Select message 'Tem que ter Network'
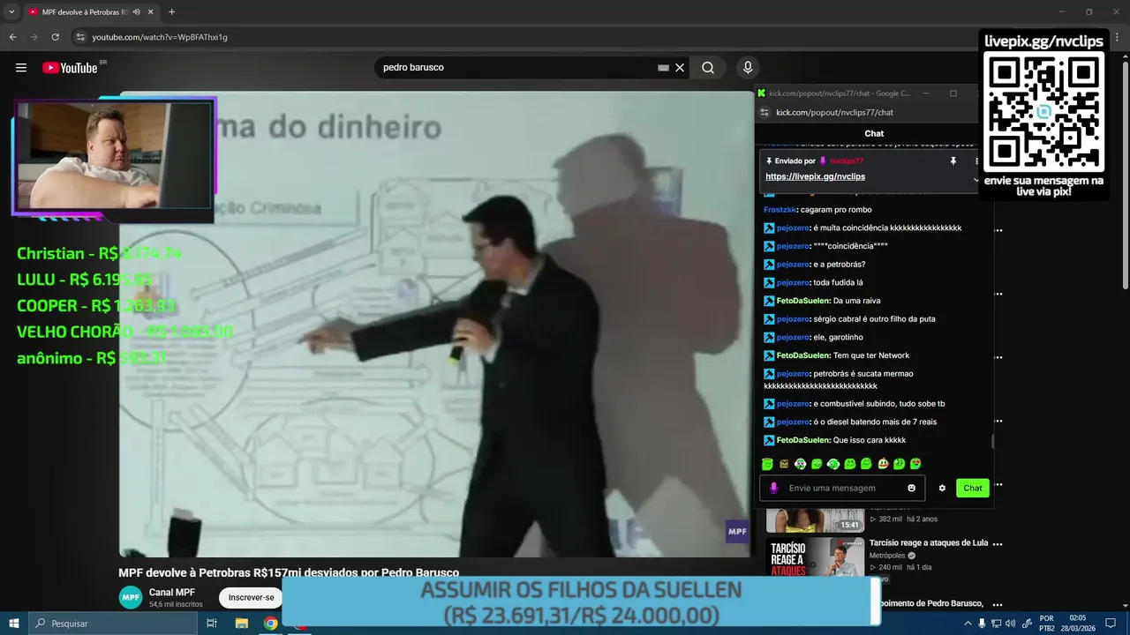Screen dimensions: 1130x635 click(871, 355)
